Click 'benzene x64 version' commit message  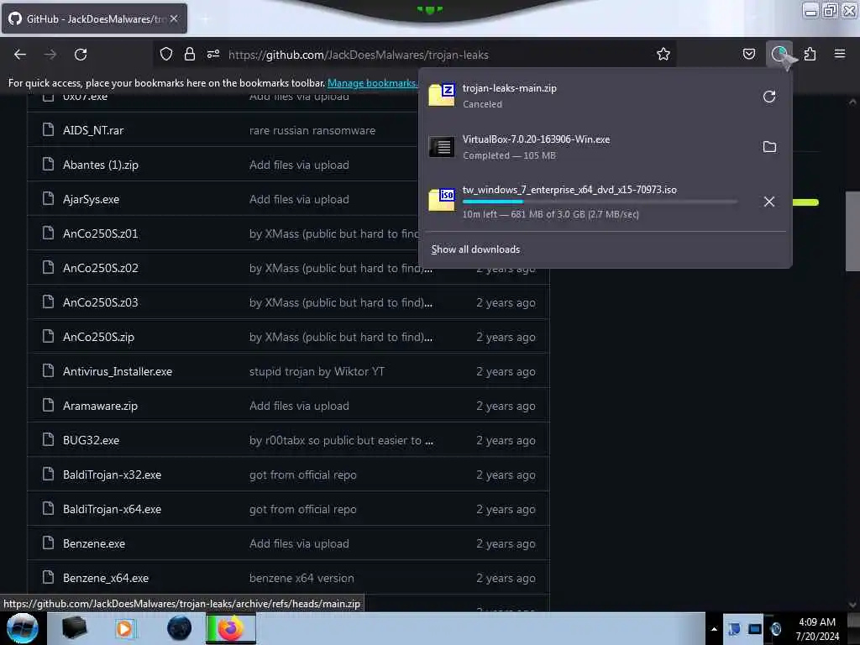point(302,579)
